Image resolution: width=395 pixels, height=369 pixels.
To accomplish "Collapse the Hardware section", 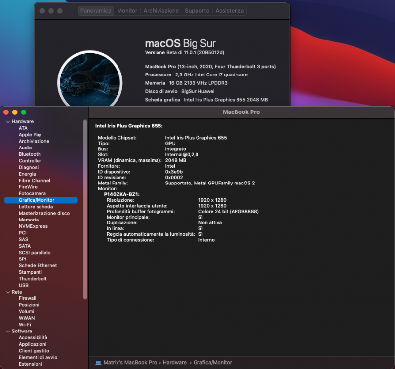I will pos(8,121).
